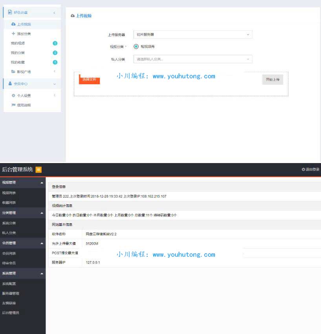Click the plus icon for 添加分类
Image resolution: width=321 pixels, height=334 pixels.
point(13,33)
